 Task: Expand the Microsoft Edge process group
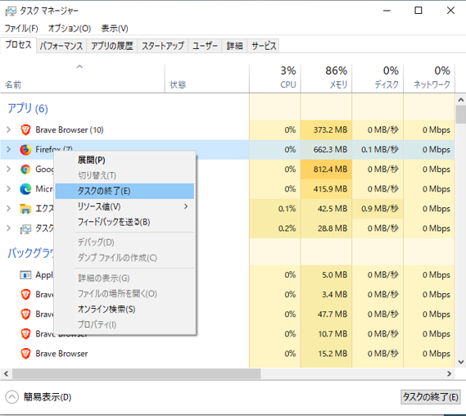[9, 189]
